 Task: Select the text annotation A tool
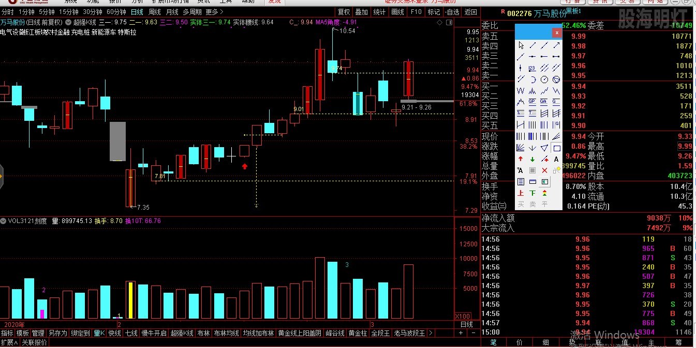[556, 159]
